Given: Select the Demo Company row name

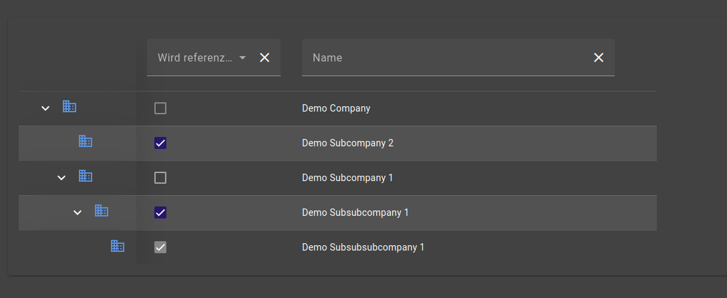Looking at the screenshot, I should pos(336,108).
